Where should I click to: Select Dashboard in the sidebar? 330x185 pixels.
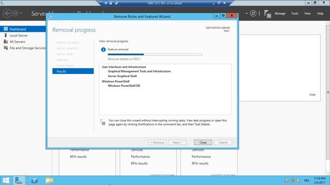23,29
